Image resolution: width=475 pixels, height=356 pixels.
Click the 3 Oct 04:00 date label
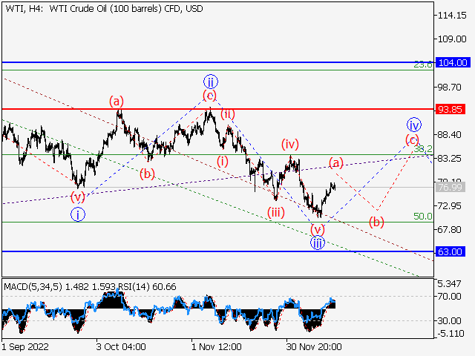pos(121,346)
